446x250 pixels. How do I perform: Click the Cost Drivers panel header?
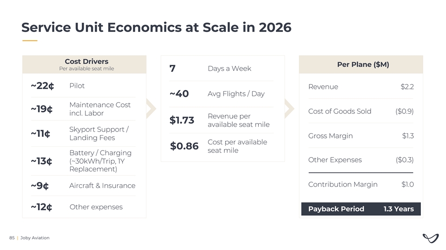(x=86, y=64)
